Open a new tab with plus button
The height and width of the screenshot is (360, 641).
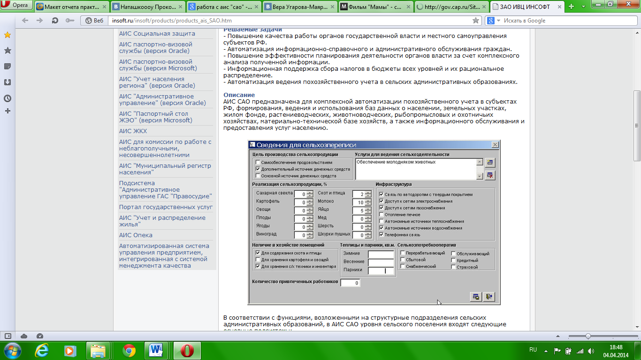[x=571, y=7]
